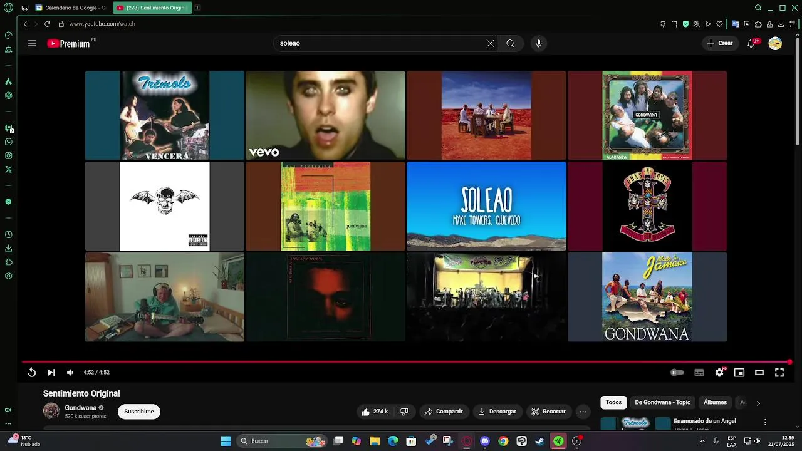Click the search magnifier button
The image size is (802, 451).
(x=511, y=43)
